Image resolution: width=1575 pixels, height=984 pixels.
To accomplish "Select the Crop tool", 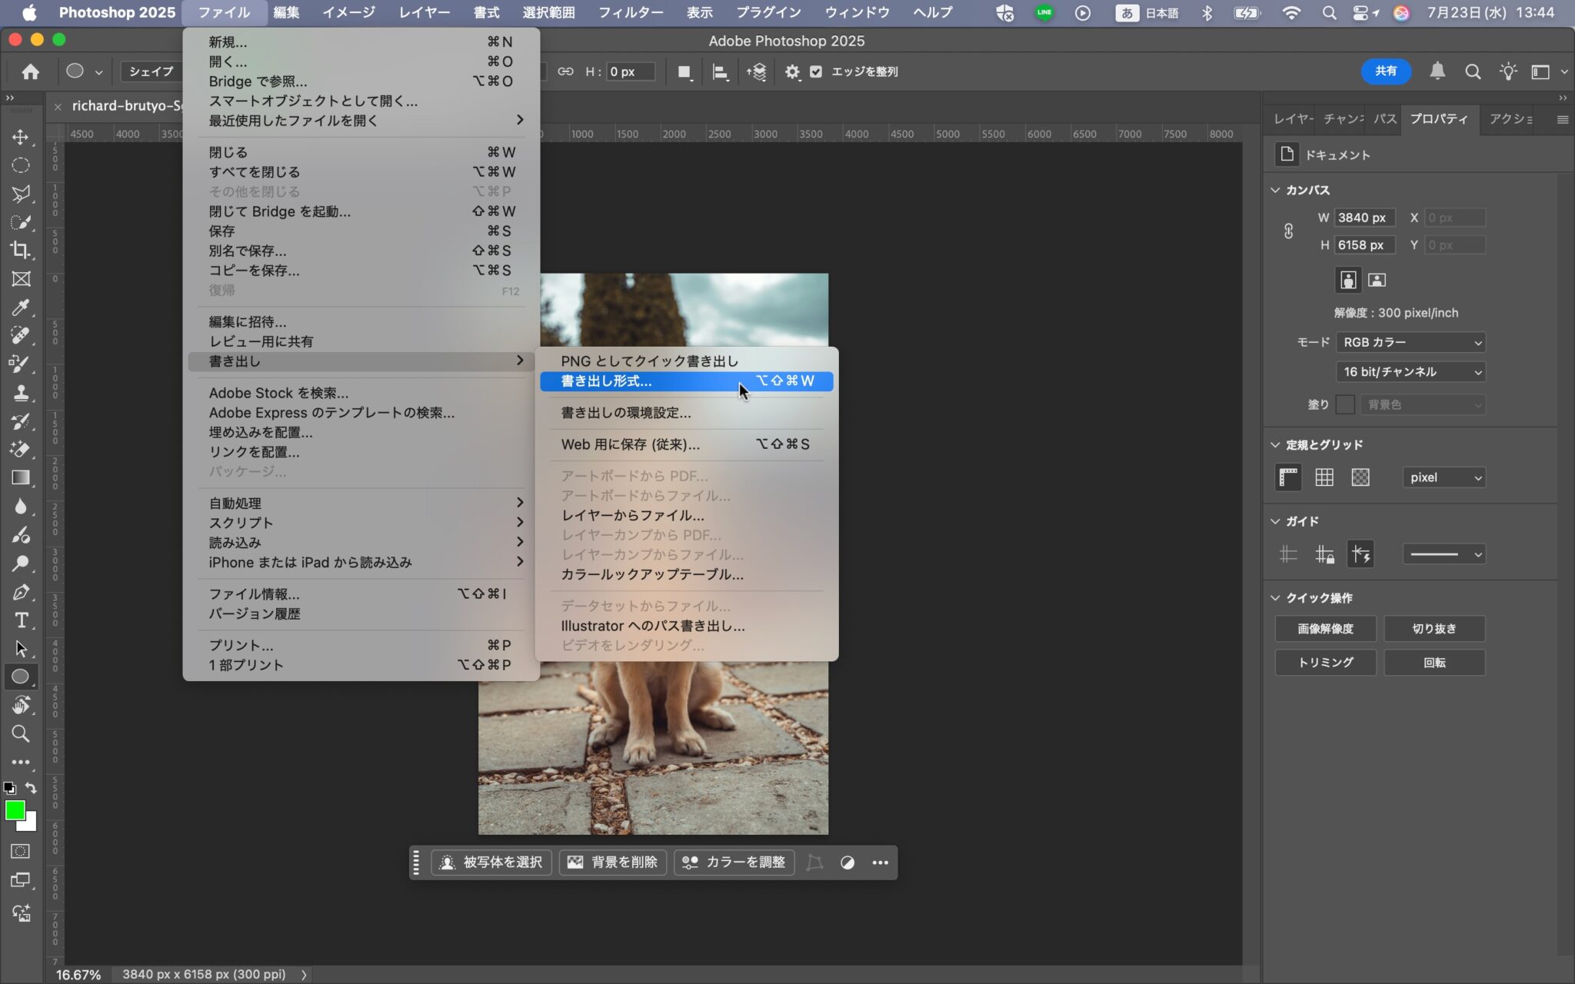I will (x=21, y=249).
